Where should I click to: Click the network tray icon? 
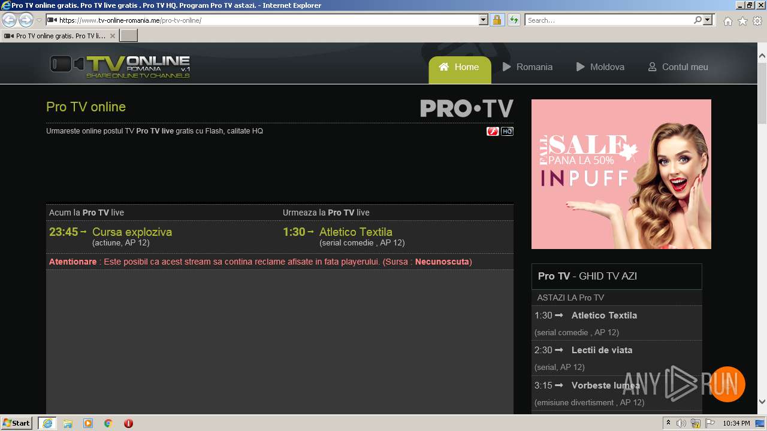696,423
